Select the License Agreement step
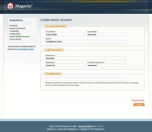Image resolution: width=152 pixels, height=132 pixels. point(17,28)
